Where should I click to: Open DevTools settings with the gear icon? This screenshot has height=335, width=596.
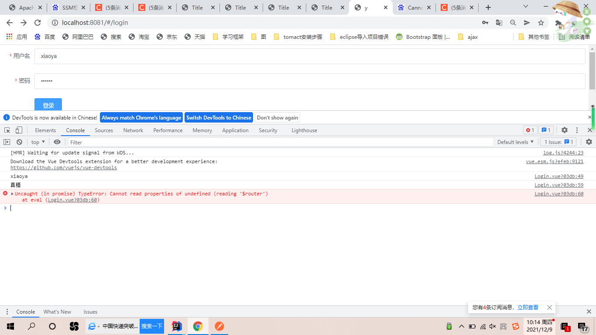click(565, 130)
